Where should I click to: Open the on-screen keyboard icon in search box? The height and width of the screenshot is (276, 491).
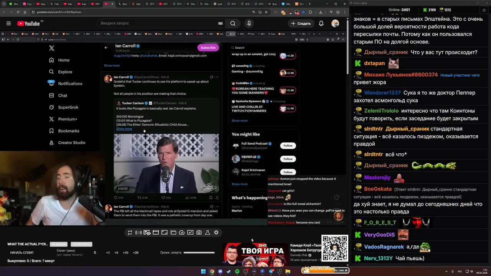click(220, 23)
